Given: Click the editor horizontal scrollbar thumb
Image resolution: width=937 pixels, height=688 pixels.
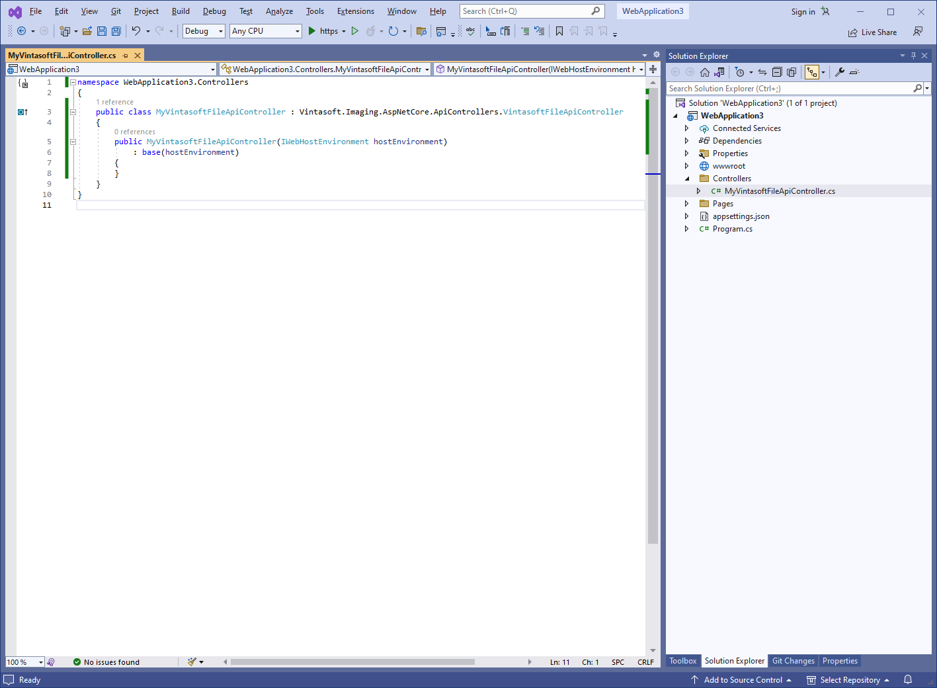Looking at the screenshot, I should pyautogui.click(x=352, y=662).
